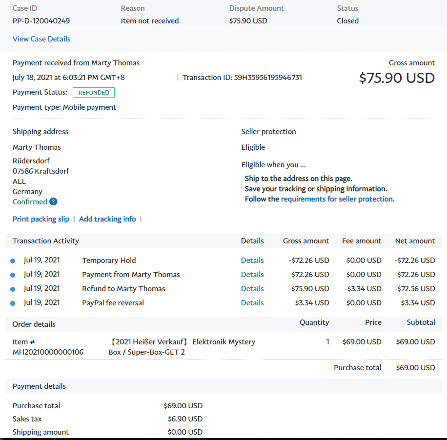447x440 pixels.
Task: Click the help icon beside Confirmed
Action: click(53, 202)
